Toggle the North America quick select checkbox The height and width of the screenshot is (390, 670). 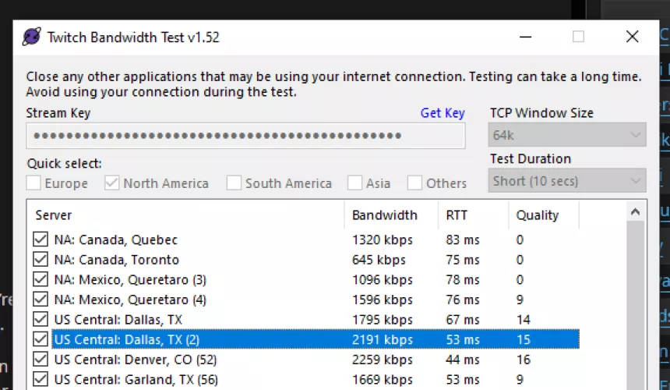pyautogui.click(x=112, y=183)
